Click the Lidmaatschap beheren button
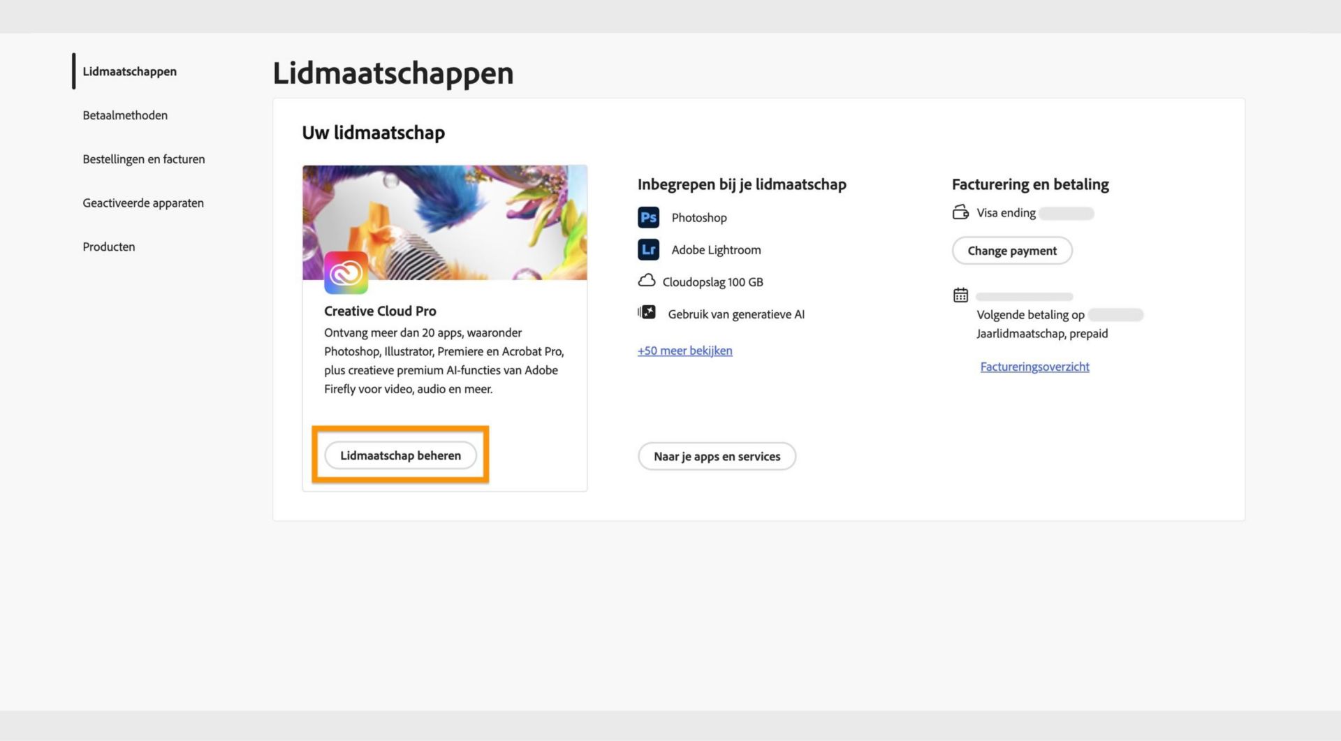The width and height of the screenshot is (1341, 741). (x=400, y=455)
